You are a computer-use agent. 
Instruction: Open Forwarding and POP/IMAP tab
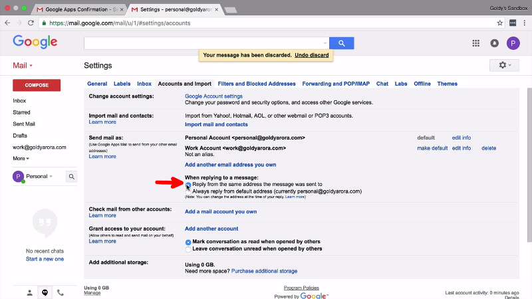[336, 84]
